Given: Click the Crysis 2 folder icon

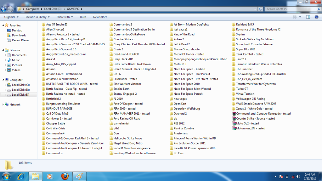Looking at the screenshot, I should 111,49.
